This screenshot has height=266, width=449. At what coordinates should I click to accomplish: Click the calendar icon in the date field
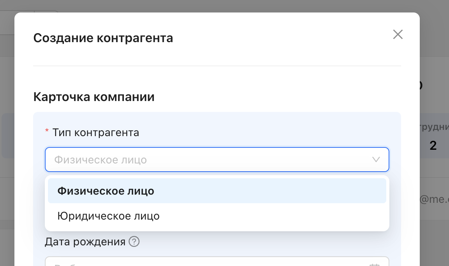(x=375, y=264)
